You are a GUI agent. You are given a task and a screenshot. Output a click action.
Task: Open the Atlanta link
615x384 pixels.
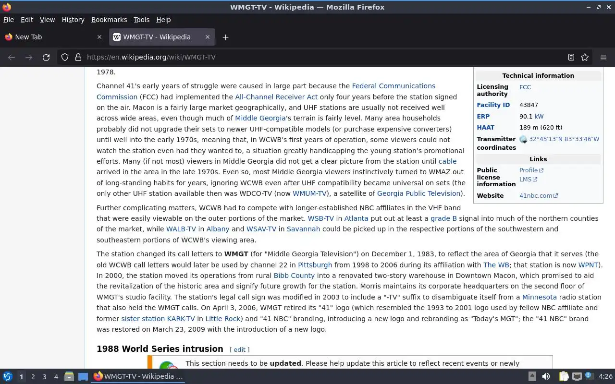click(356, 218)
